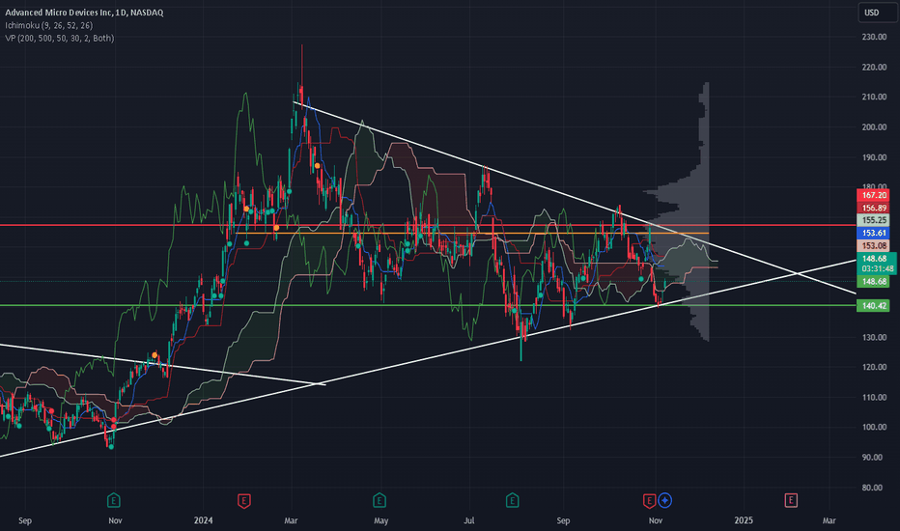The width and height of the screenshot is (900, 531).
Task: Open the green earnings marker between Jul and Sep
Action: 513,500
